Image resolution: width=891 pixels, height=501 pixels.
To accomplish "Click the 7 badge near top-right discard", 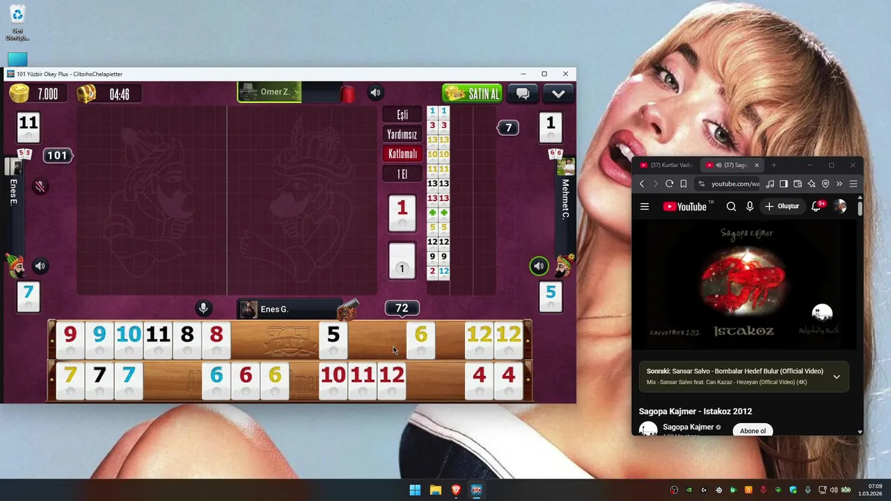I will pos(508,127).
